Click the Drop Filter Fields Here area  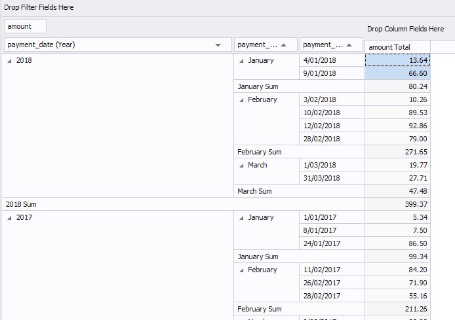pos(39,7)
